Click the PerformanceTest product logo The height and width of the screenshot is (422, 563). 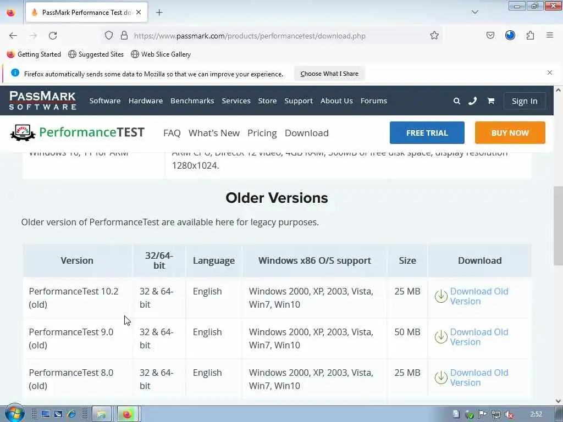(x=77, y=132)
